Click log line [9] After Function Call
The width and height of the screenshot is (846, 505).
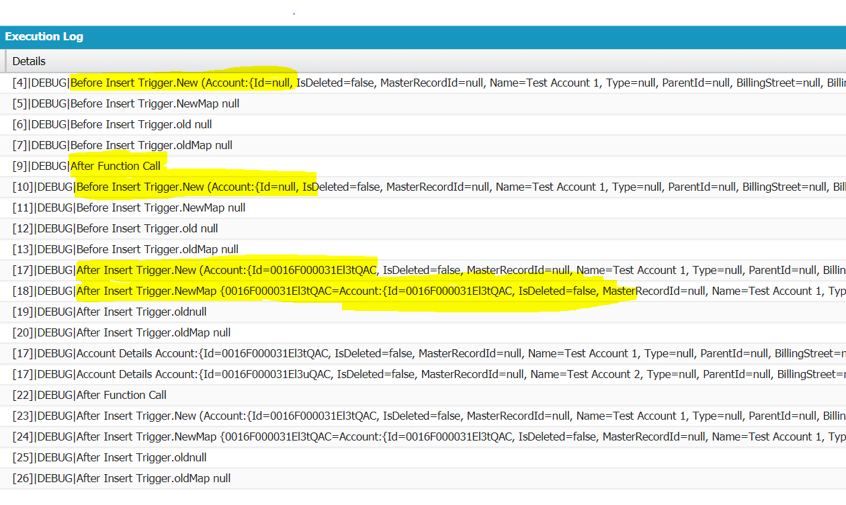(87, 167)
